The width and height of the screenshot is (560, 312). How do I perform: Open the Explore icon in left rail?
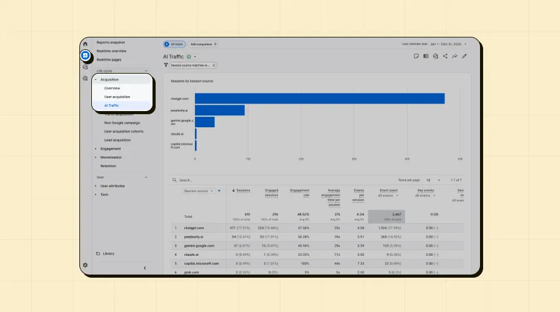pos(85,67)
